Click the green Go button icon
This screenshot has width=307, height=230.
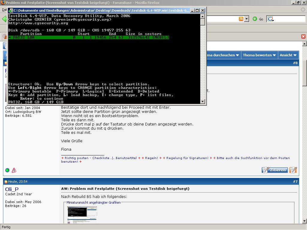pyautogui.click(x=255, y=19)
